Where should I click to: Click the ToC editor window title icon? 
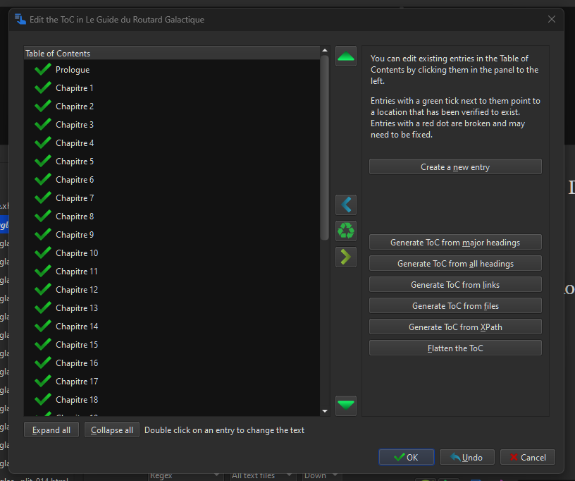pyautogui.click(x=20, y=19)
